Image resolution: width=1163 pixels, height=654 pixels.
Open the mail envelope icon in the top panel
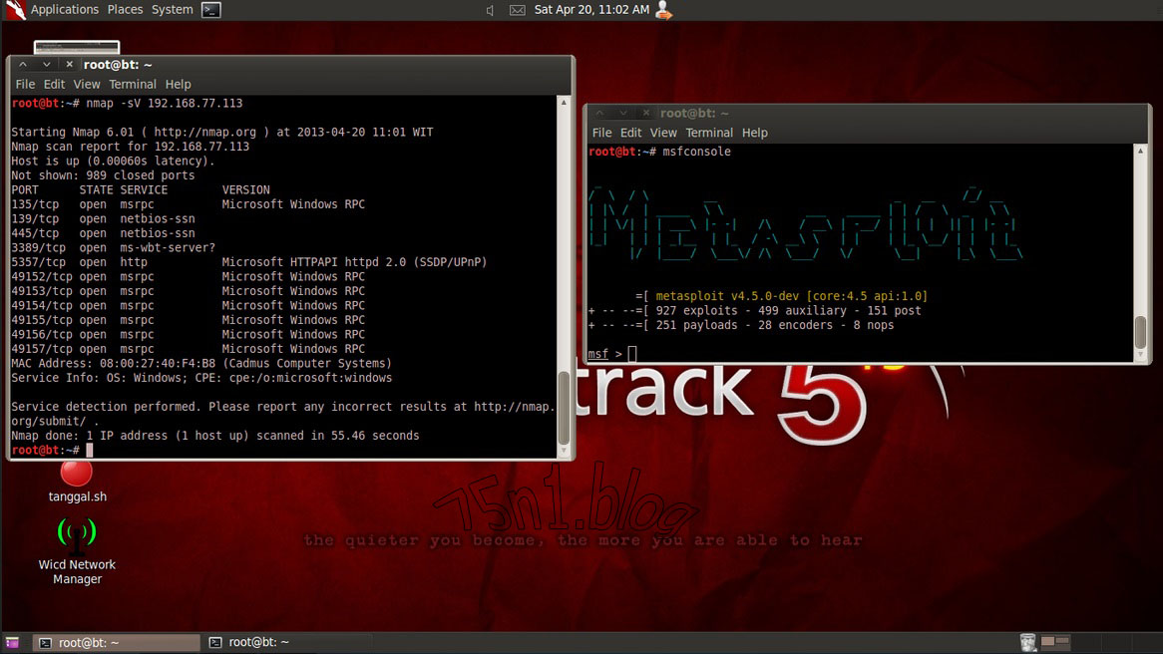518,10
